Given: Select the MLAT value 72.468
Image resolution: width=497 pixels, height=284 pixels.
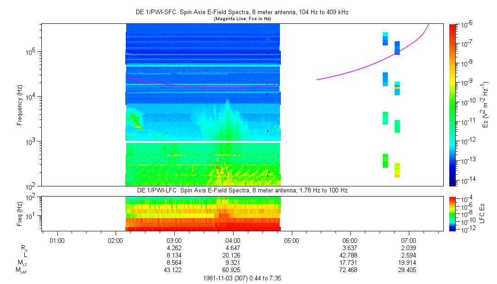Looking at the screenshot, I should [350, 270].
